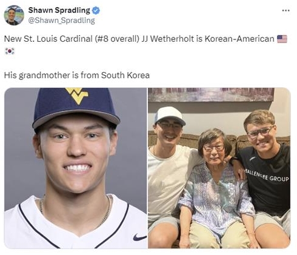Click the word "Korean-American" in the tweet
The width and height of the screenshot is (297, 255).
[x=239, y=39]
